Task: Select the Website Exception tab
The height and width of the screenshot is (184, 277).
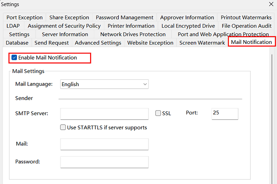Action: [x=150, y=43]
